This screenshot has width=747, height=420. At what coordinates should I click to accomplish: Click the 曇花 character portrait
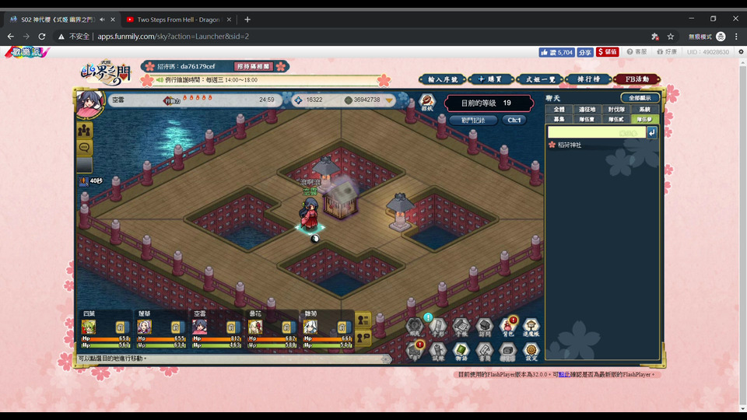click(x=255, y=327)
